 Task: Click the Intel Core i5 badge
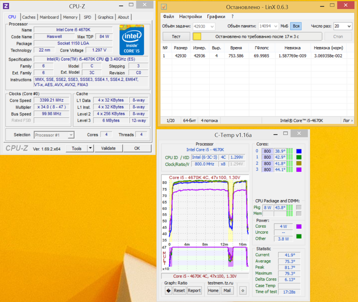point(132,40)
